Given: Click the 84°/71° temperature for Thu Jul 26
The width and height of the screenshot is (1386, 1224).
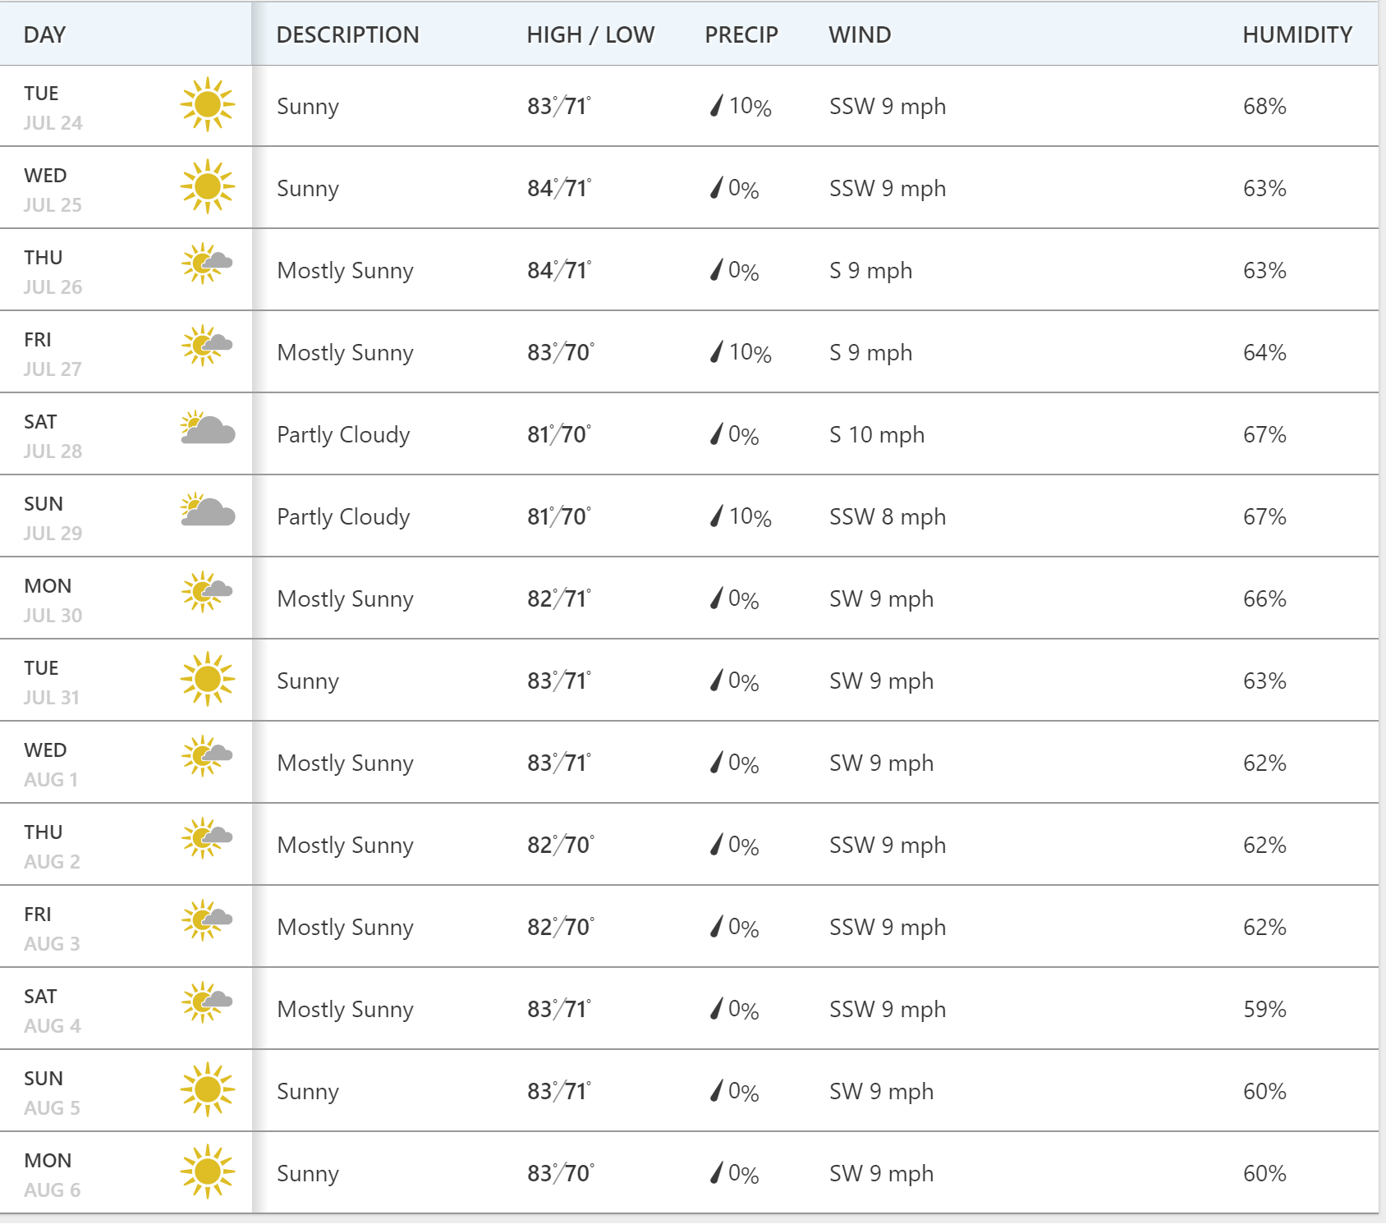Looking at the screenshot, I should pos(559,270).
